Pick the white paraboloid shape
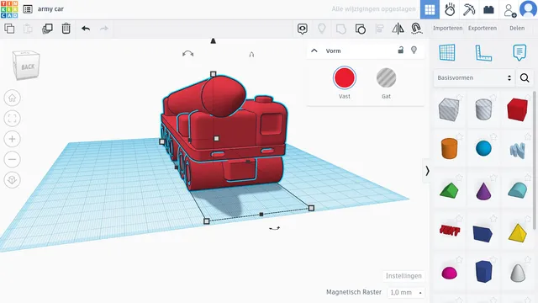The image size is (538, 303). point(518,273)
